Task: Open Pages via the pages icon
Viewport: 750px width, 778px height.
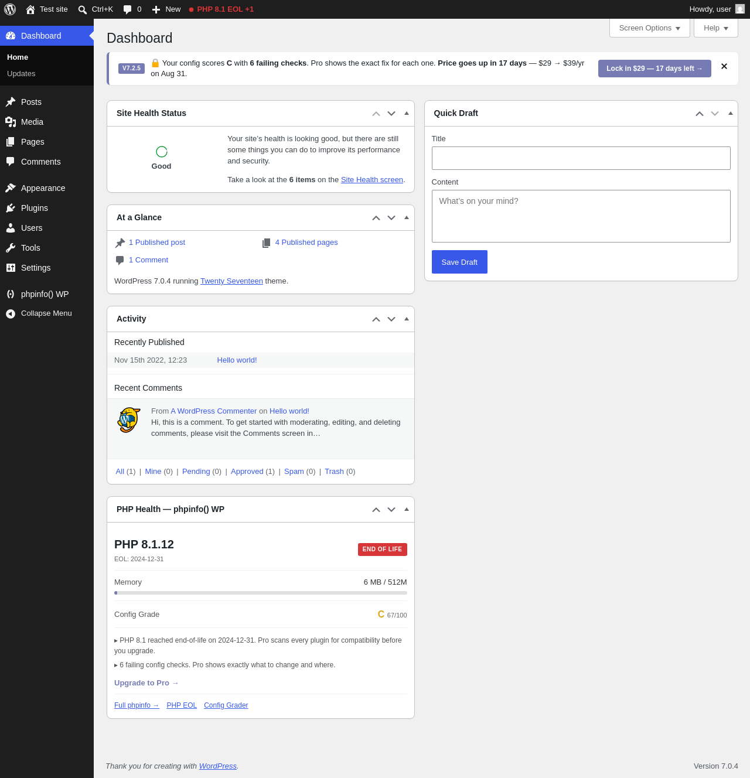Action: [11, 142]
